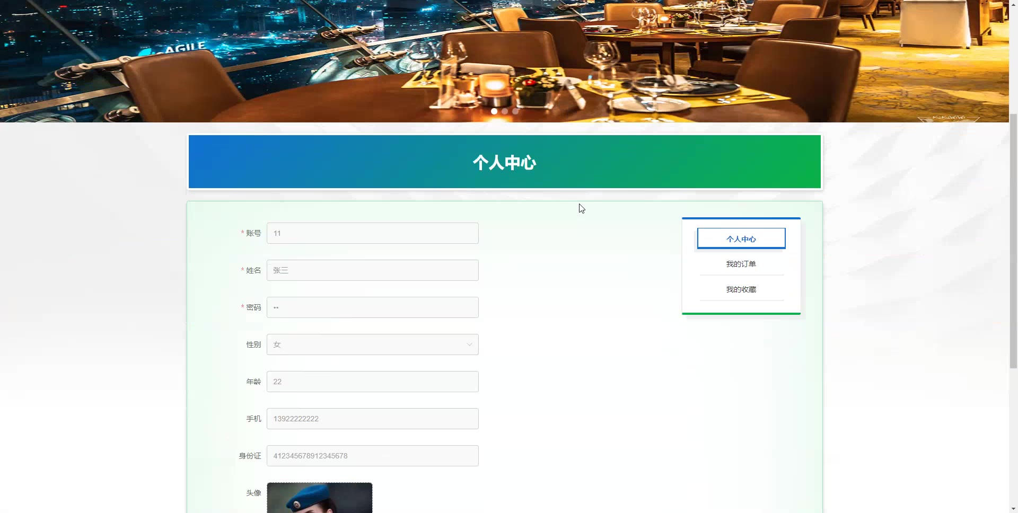Select 个人中心 in the side menu
This screenshot has height=513, width=1018.
(x=741, y=238)
